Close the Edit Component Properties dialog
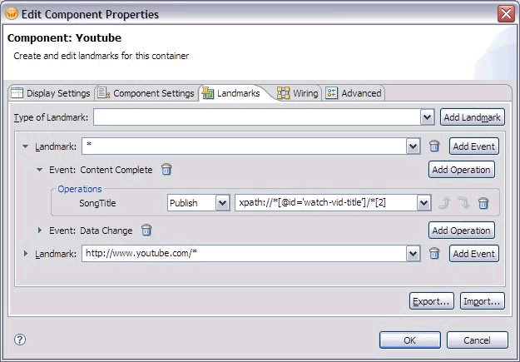This screenshot has height=362, width=520. tap(506, 14)
